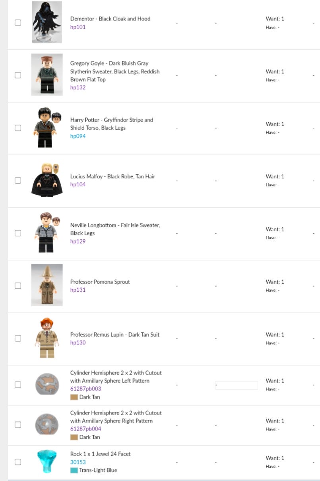This screenshot has height=481, width=320.
Task: Click the Gregory Goyle minifigure image
Action: tap(47, 75)
